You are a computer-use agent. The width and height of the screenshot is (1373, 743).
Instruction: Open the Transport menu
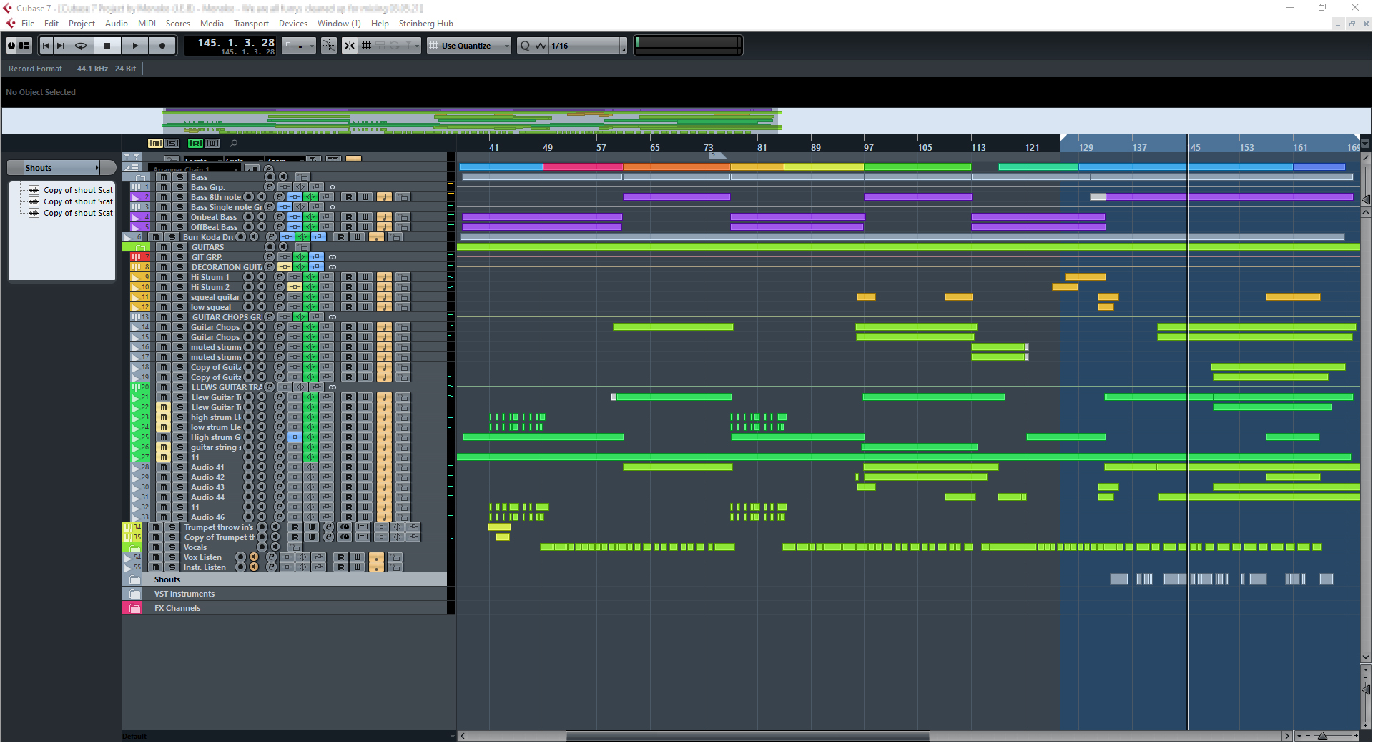251,24
